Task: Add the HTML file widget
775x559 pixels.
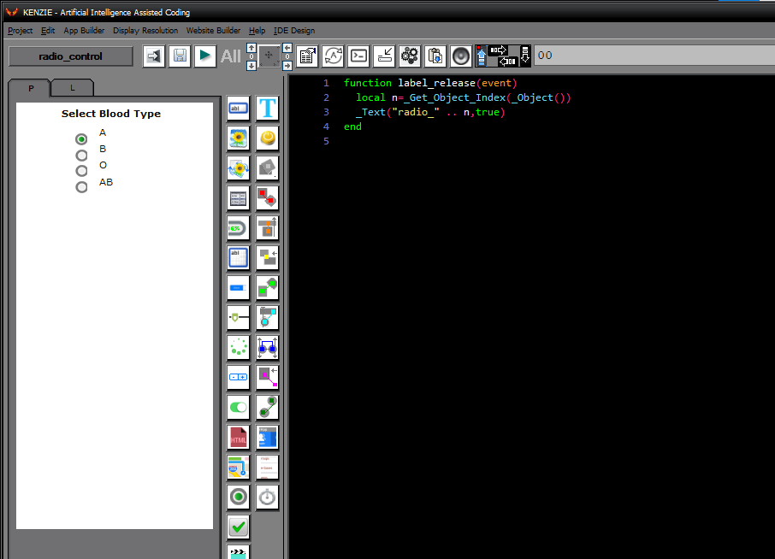Action: (239, 437)
